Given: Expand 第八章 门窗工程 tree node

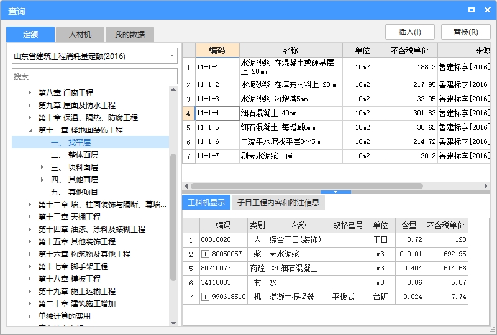Looking at the screenshot, I should tap(30, 93).
